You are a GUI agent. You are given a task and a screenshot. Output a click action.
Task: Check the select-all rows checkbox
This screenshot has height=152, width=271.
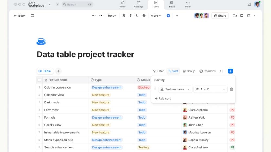point(39,80)
